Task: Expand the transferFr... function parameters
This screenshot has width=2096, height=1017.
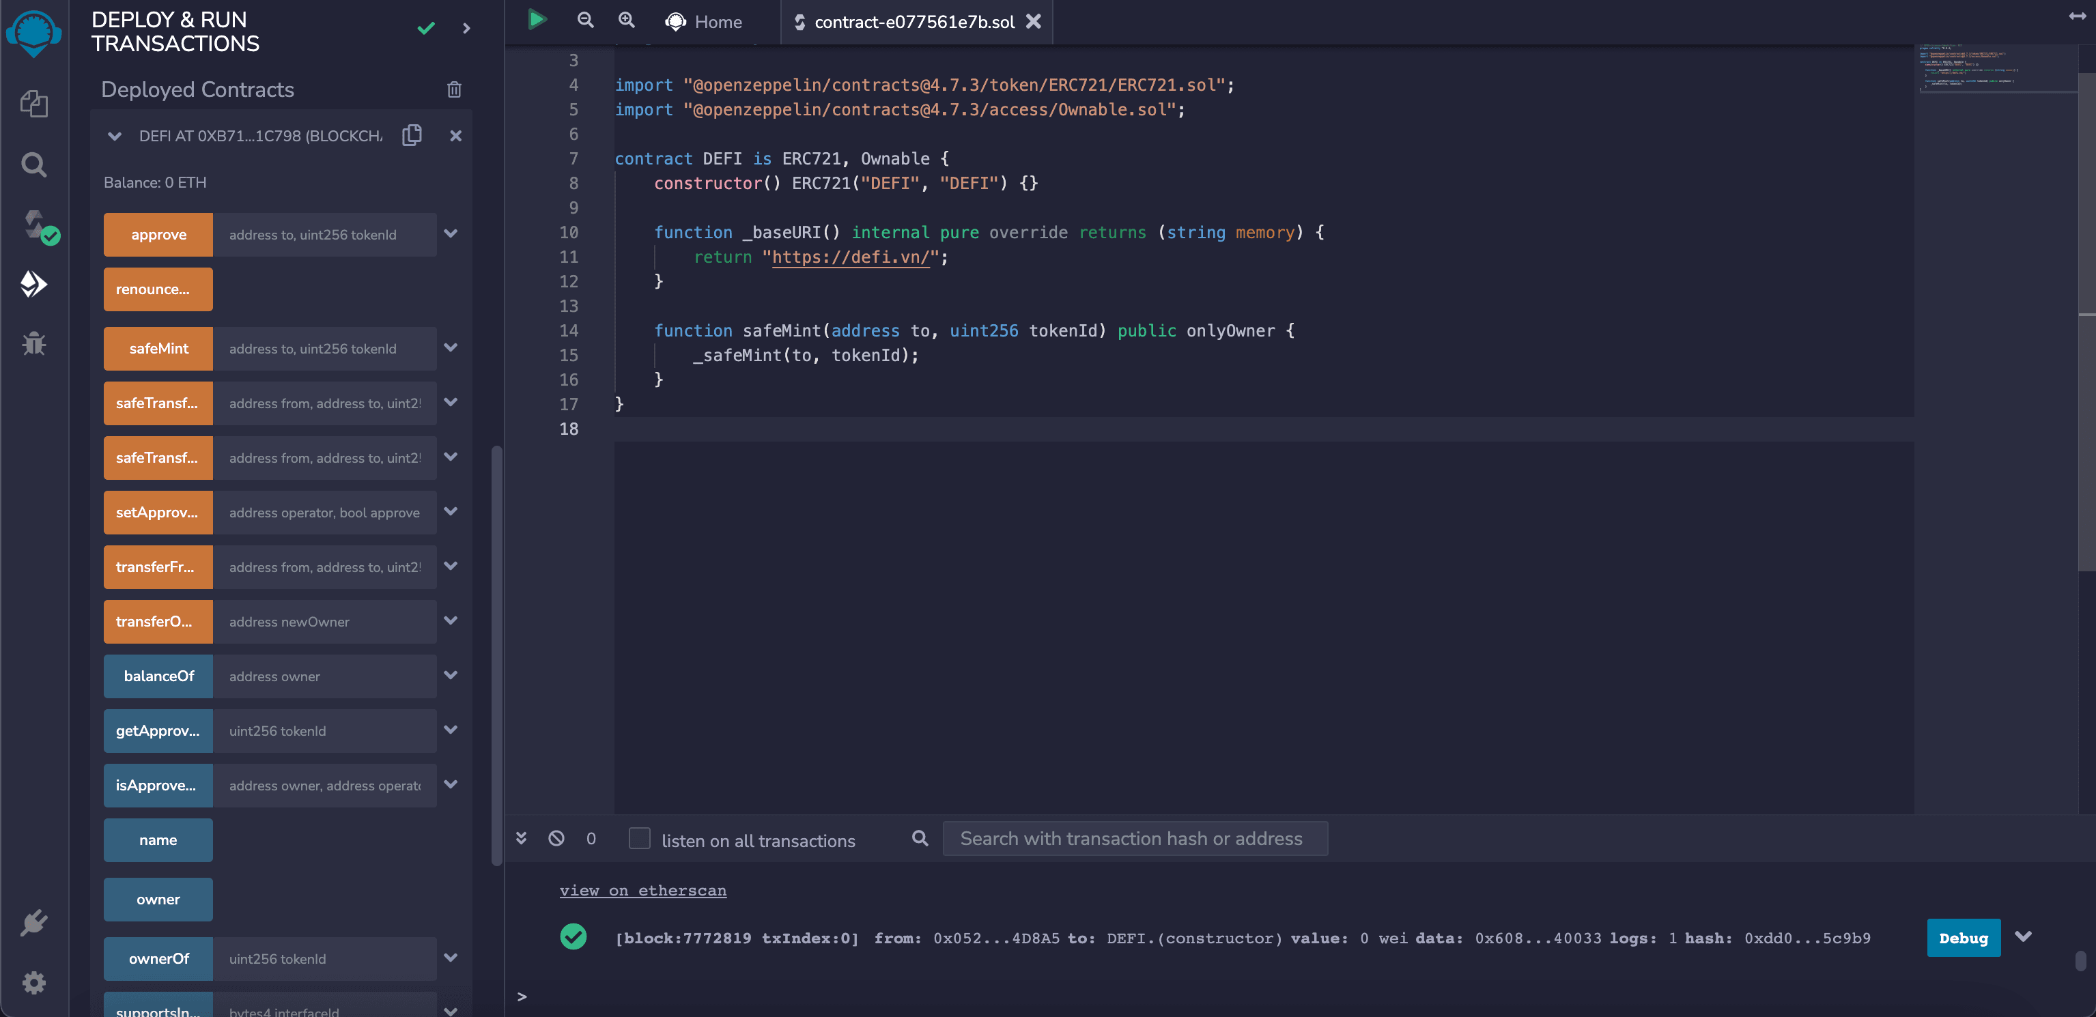Action: pyautogui.click(x=451, y=565)
